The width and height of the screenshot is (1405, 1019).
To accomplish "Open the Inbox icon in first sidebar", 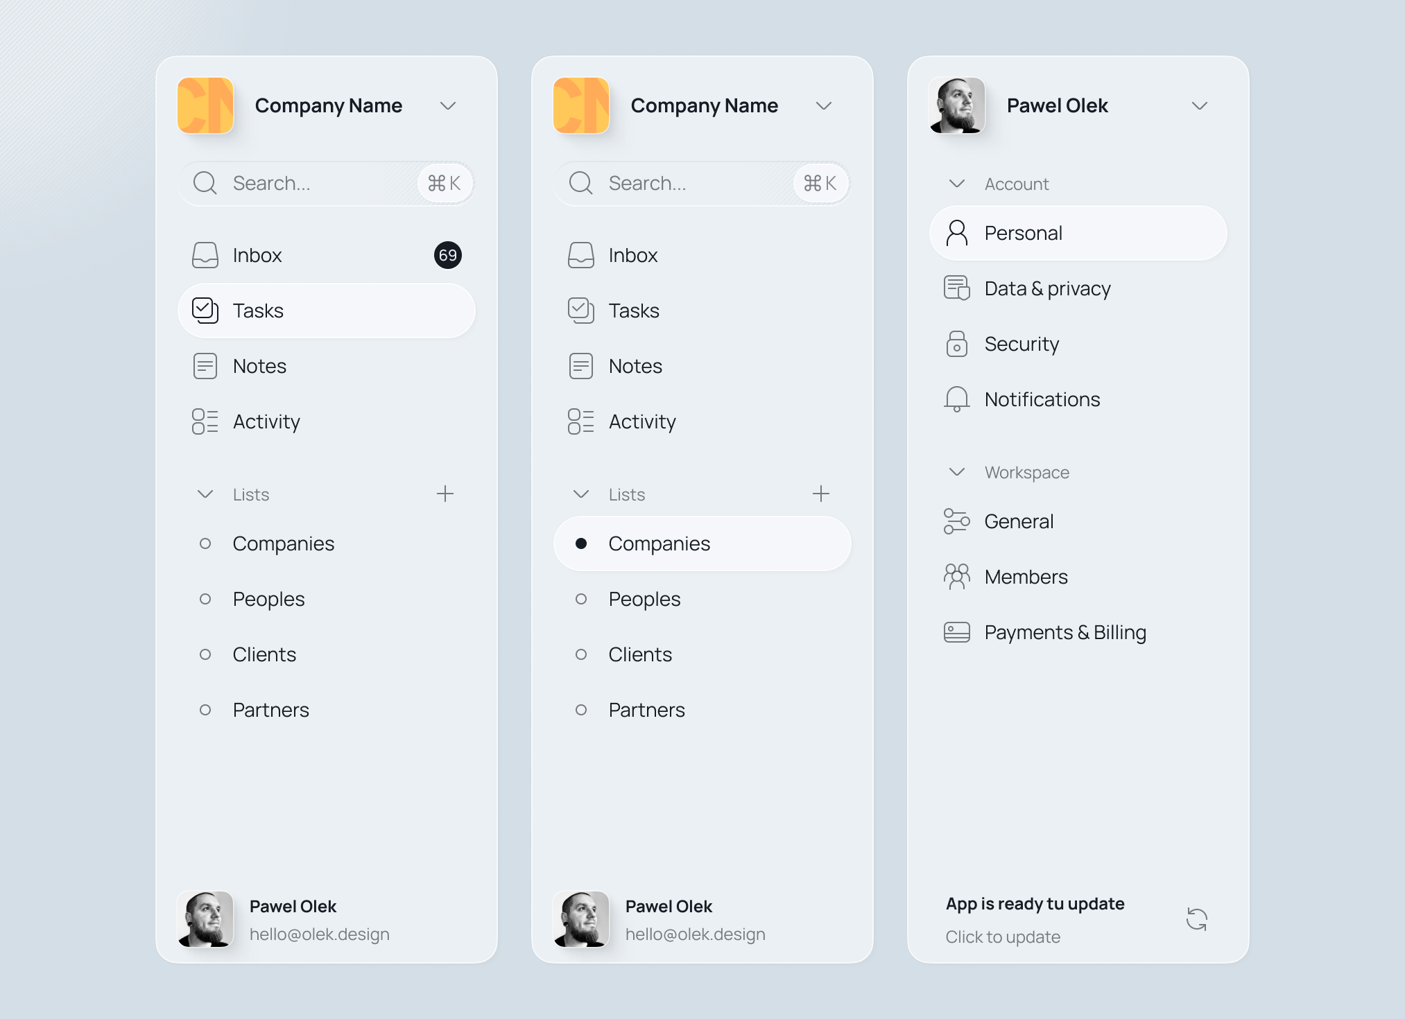I will coord(205,255).
